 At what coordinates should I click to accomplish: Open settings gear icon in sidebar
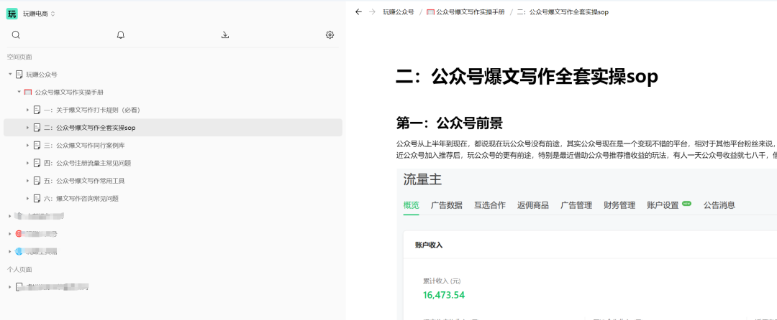330,34
